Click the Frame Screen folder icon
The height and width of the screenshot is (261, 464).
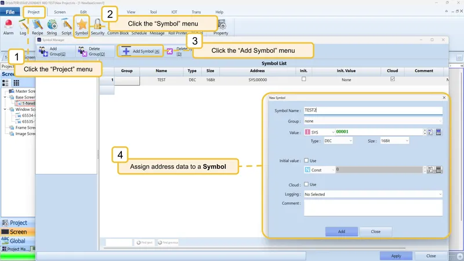pos(12,128)
